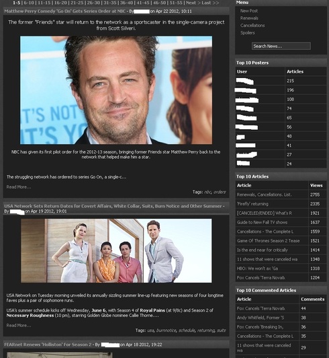This screenshot has height=358, width=329.
Task: Open 11 shows that were canceled wa in Top Articles
Action: pos(267,259)
